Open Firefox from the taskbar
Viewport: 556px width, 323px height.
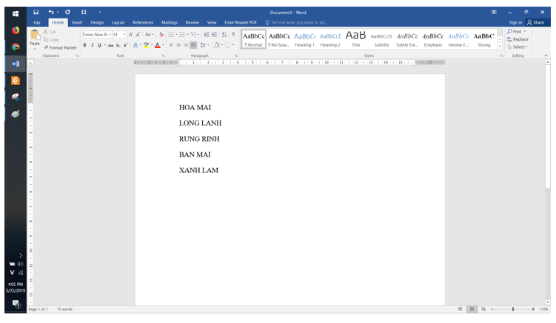coord(16,30)
